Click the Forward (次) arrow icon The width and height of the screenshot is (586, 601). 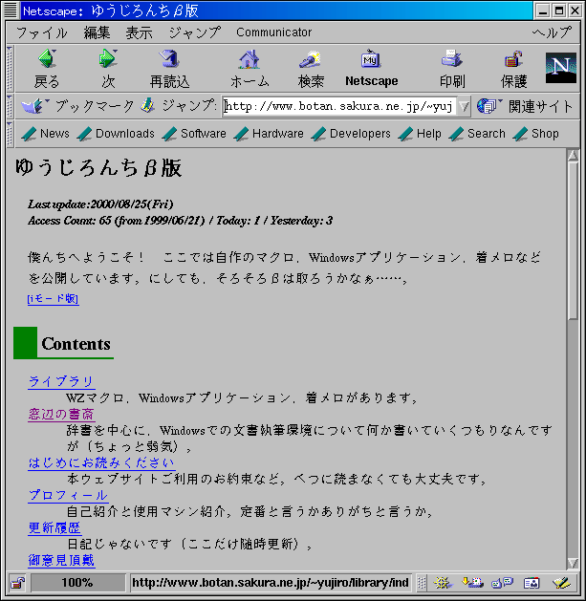(107, 60)
